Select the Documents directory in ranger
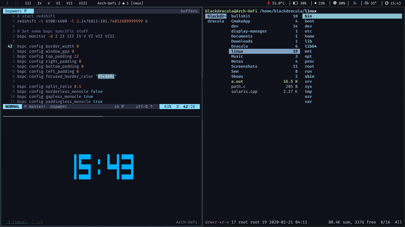405x227 pixels. coord(264,36)
